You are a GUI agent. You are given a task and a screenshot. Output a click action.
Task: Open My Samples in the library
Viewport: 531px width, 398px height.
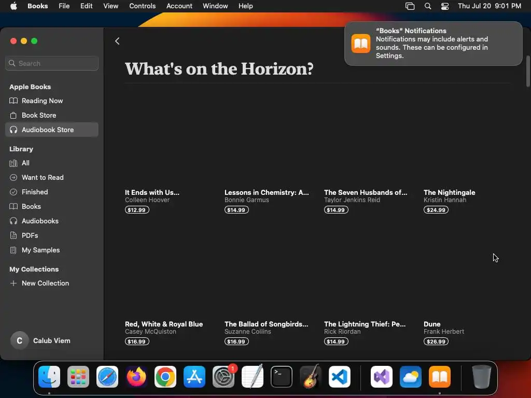52,250
